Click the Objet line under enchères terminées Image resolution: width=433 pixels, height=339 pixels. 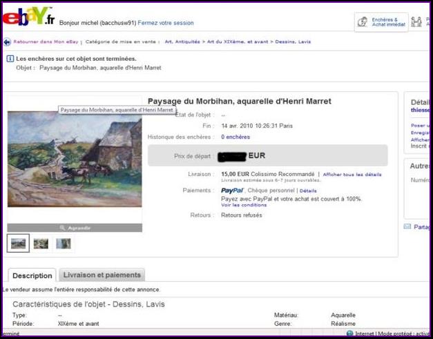coord(88,68)
